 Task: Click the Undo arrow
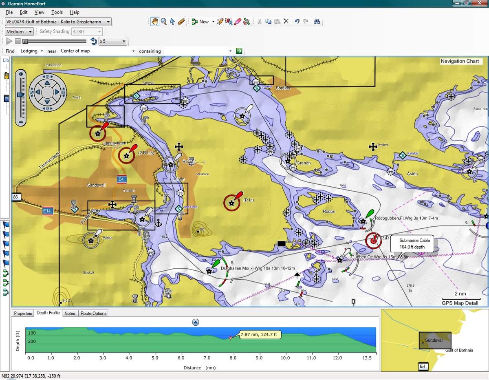point(297,22)
